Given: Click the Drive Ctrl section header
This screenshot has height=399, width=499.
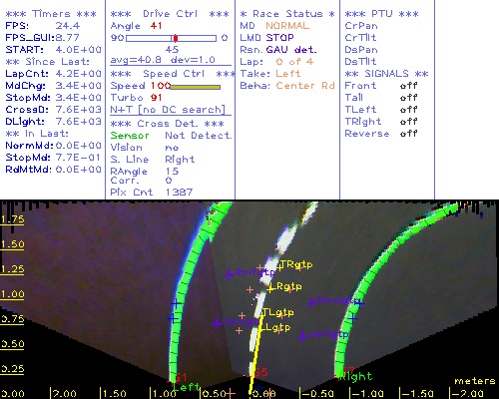Looking at the screenshot, I should click(170, 14).
